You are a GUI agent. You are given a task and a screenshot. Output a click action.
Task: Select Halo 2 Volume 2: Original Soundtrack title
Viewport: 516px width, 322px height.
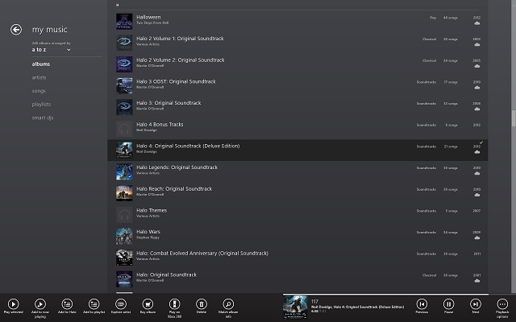point(181,60)
